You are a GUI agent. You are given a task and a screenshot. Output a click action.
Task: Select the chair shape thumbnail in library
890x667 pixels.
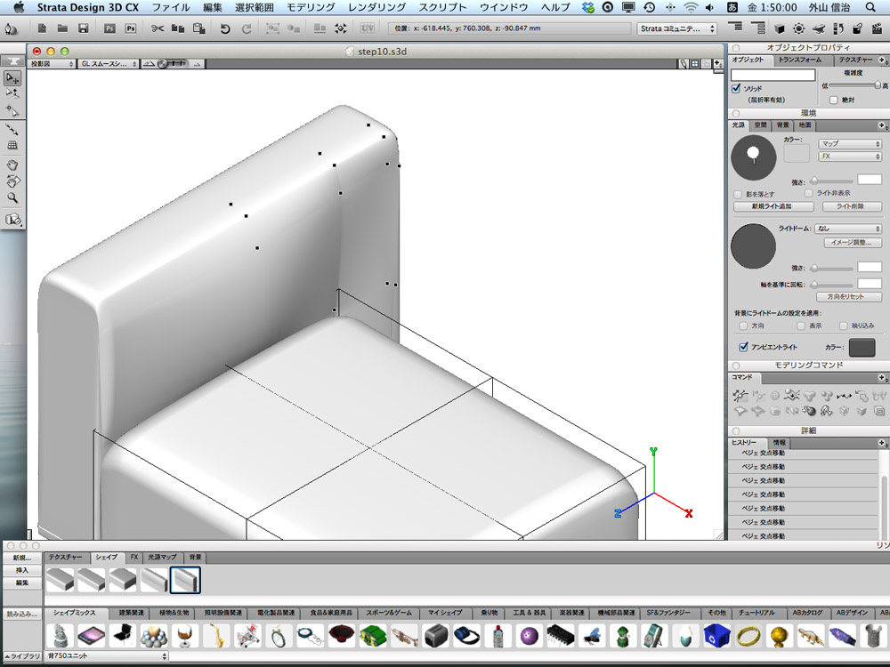pos(122,635)
